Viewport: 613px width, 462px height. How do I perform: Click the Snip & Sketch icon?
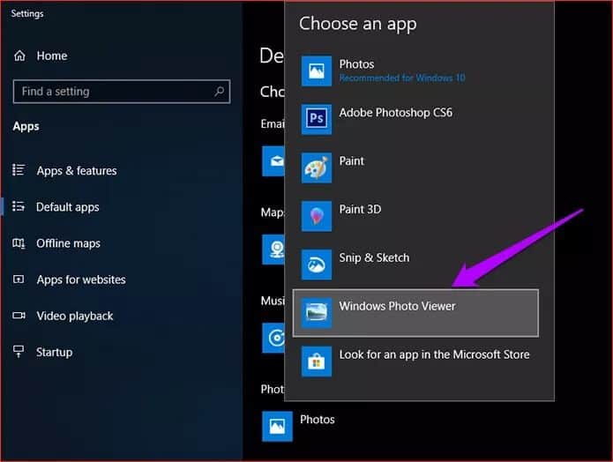[317, 265]
